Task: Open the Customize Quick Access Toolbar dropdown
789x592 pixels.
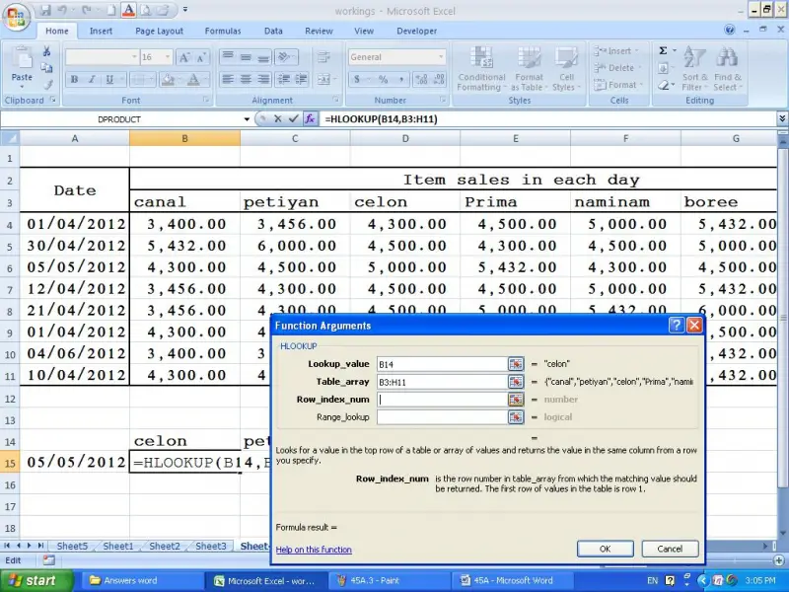Action: 185,10
